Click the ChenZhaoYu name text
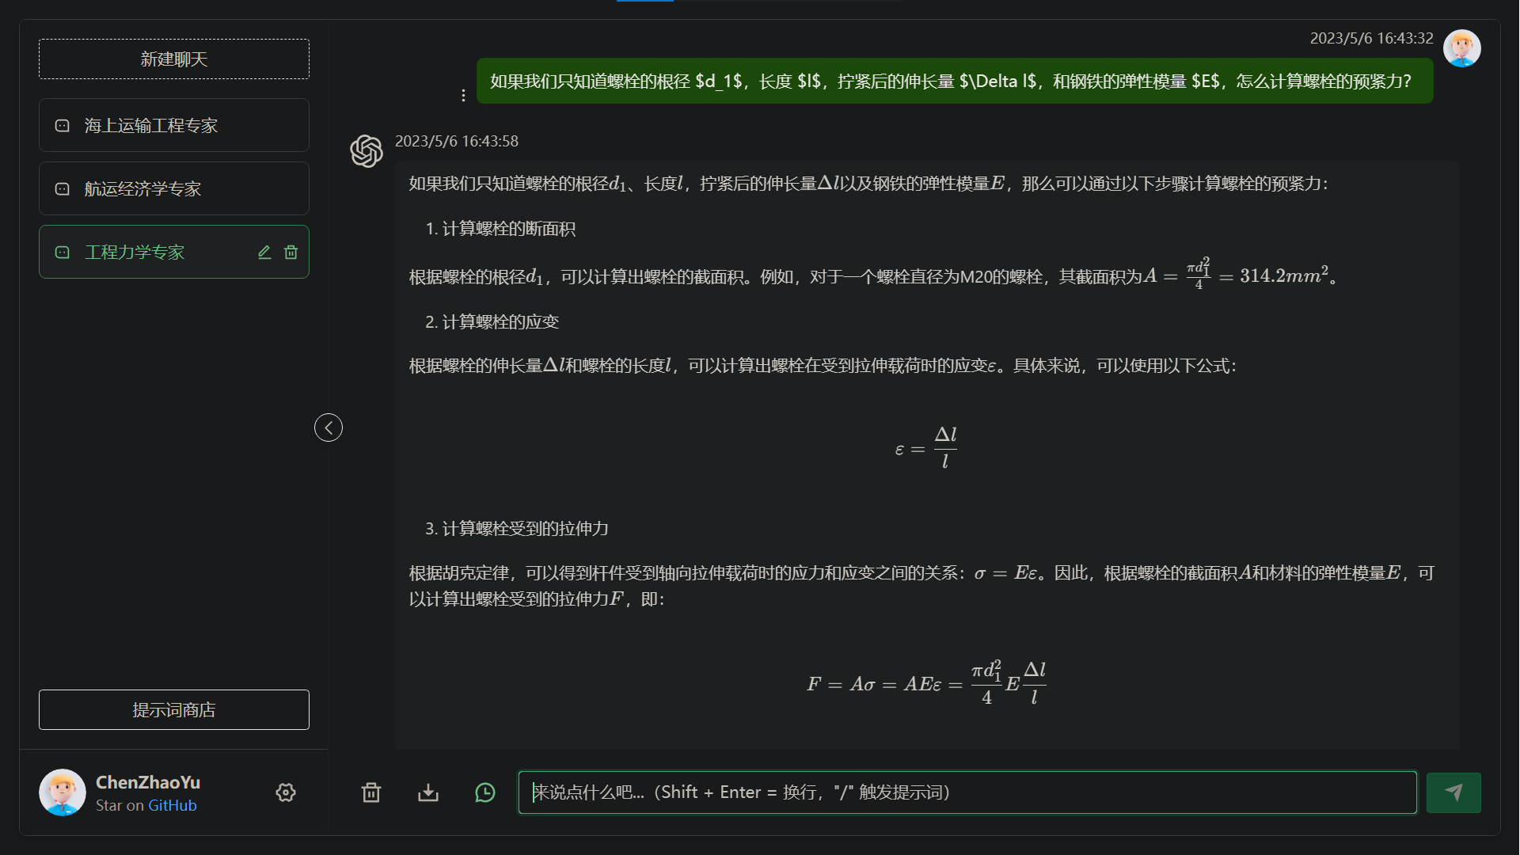Viewport: 1520px width, 855px height. [148, 782]
